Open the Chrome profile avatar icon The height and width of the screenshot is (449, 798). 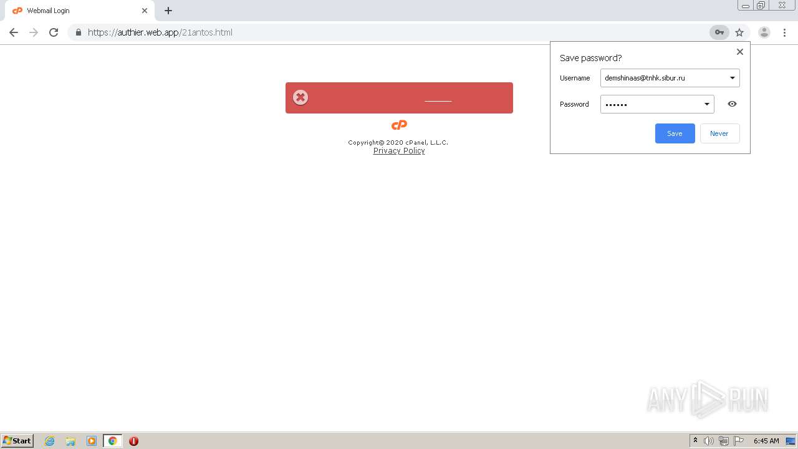pos(764,32)
